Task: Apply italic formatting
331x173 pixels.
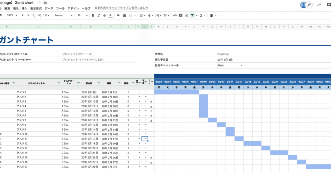Action: 99,15
